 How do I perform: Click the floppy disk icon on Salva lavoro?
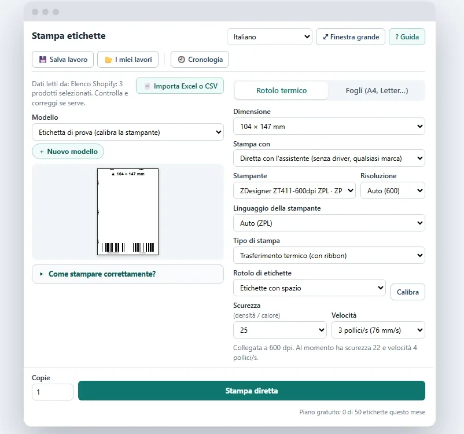(43, 60)
